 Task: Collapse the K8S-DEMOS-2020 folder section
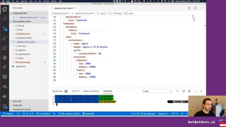(x=29, y=22)
